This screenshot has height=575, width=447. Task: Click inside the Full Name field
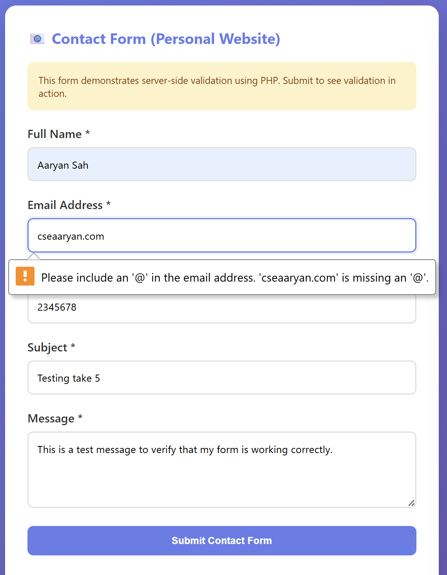pyautogui.click(x=222, y=164)
